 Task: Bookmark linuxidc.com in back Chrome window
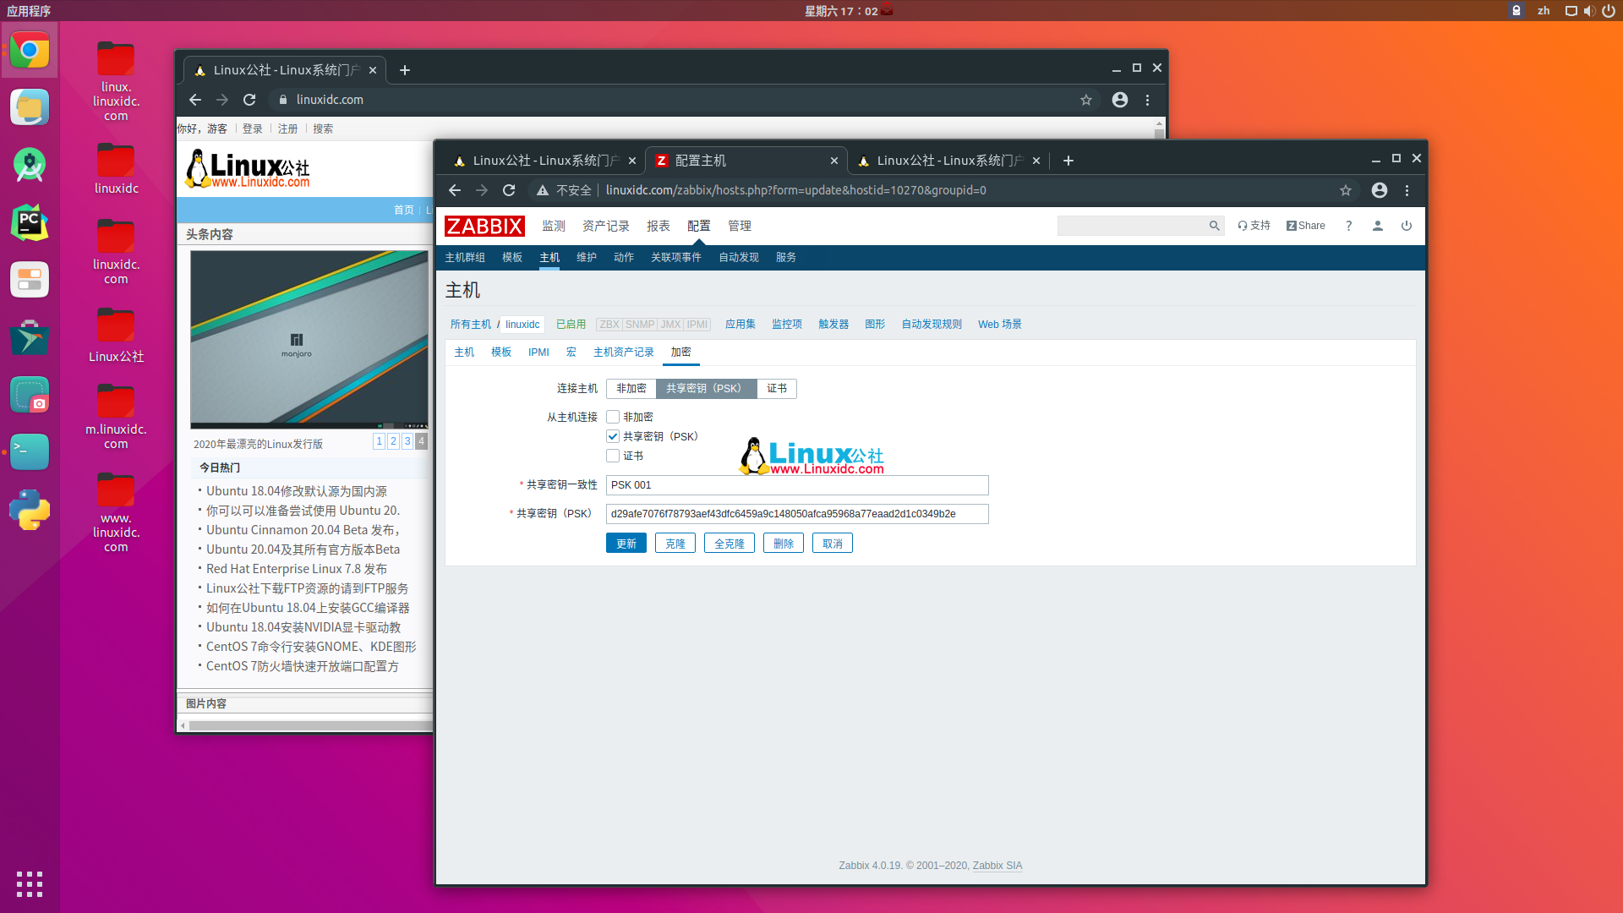[x=1086, y=100]
